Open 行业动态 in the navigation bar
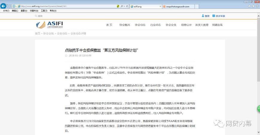The image size is (260, 135). 155,25
